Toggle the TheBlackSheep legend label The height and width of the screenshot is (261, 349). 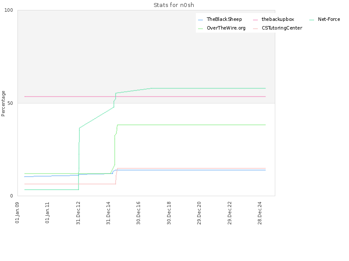(x=224, y=19)
